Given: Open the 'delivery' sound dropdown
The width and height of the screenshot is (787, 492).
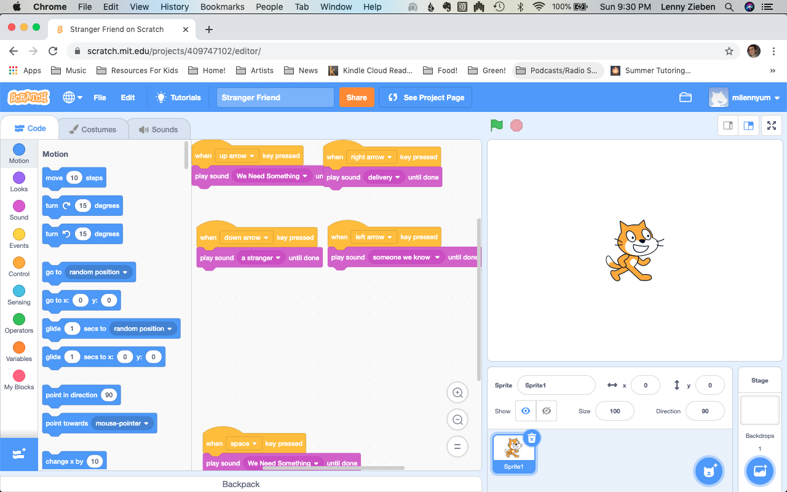Looking at the screenshot, I should pyautogui.click(x=384, y=177).
